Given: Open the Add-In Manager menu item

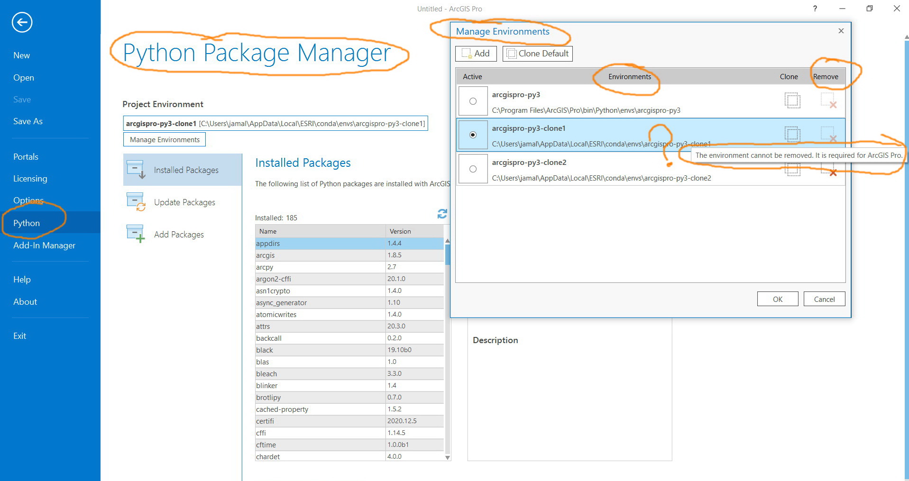Looking at the screenshot, I should [44, 245].
